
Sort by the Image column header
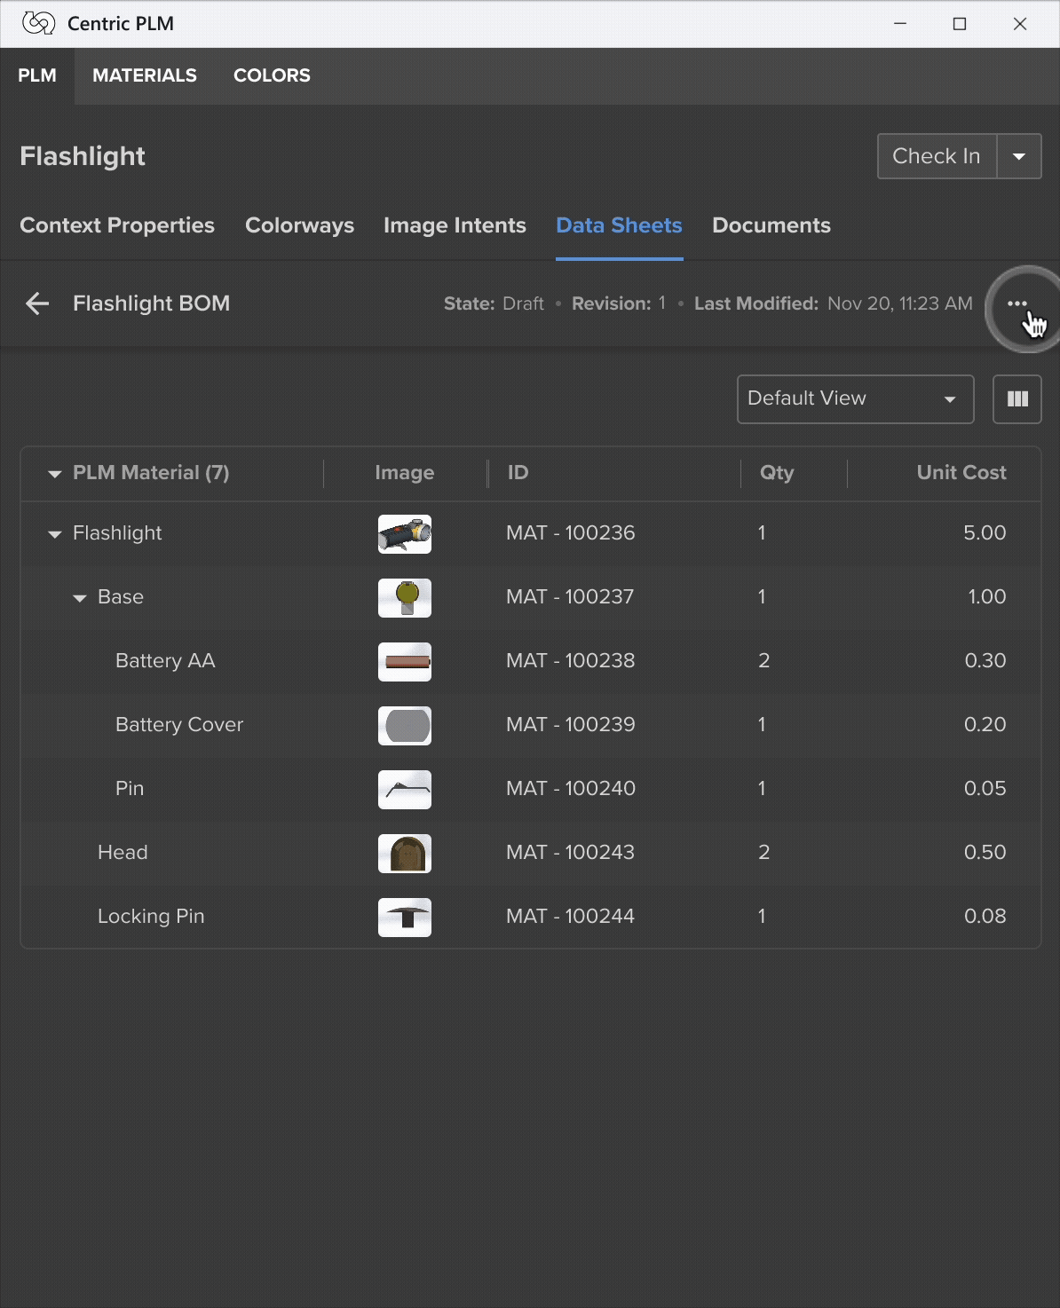[404, 473]
